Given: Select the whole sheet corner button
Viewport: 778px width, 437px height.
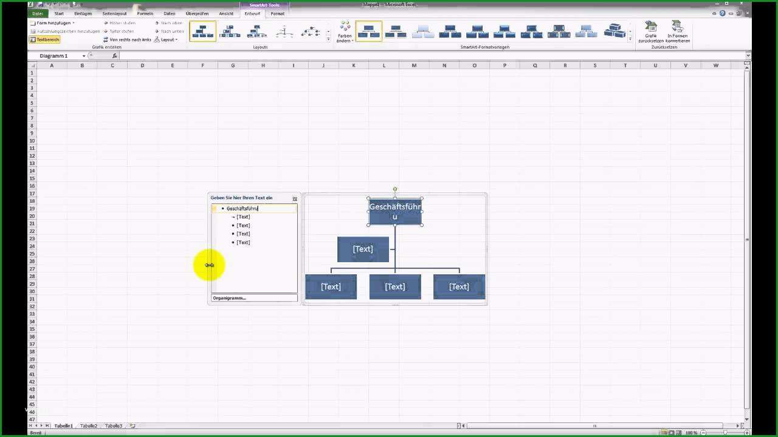Looking at the screenshot, I should click(x=32, y=65).
